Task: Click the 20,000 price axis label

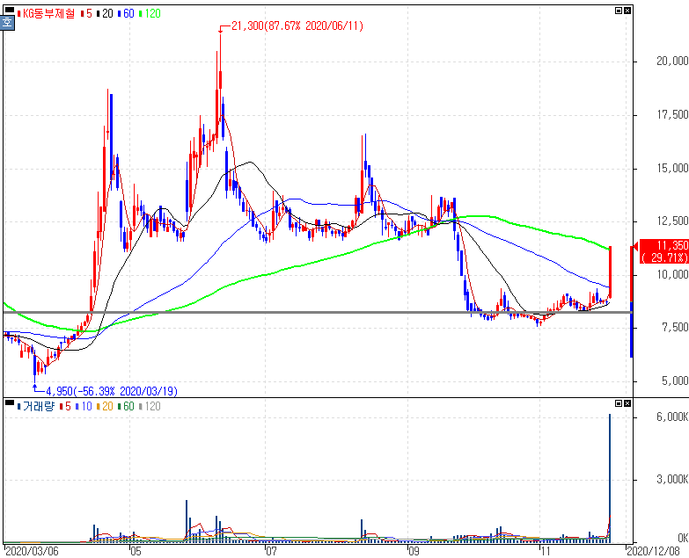Action: pyautogui.click(x=672, y=61)
